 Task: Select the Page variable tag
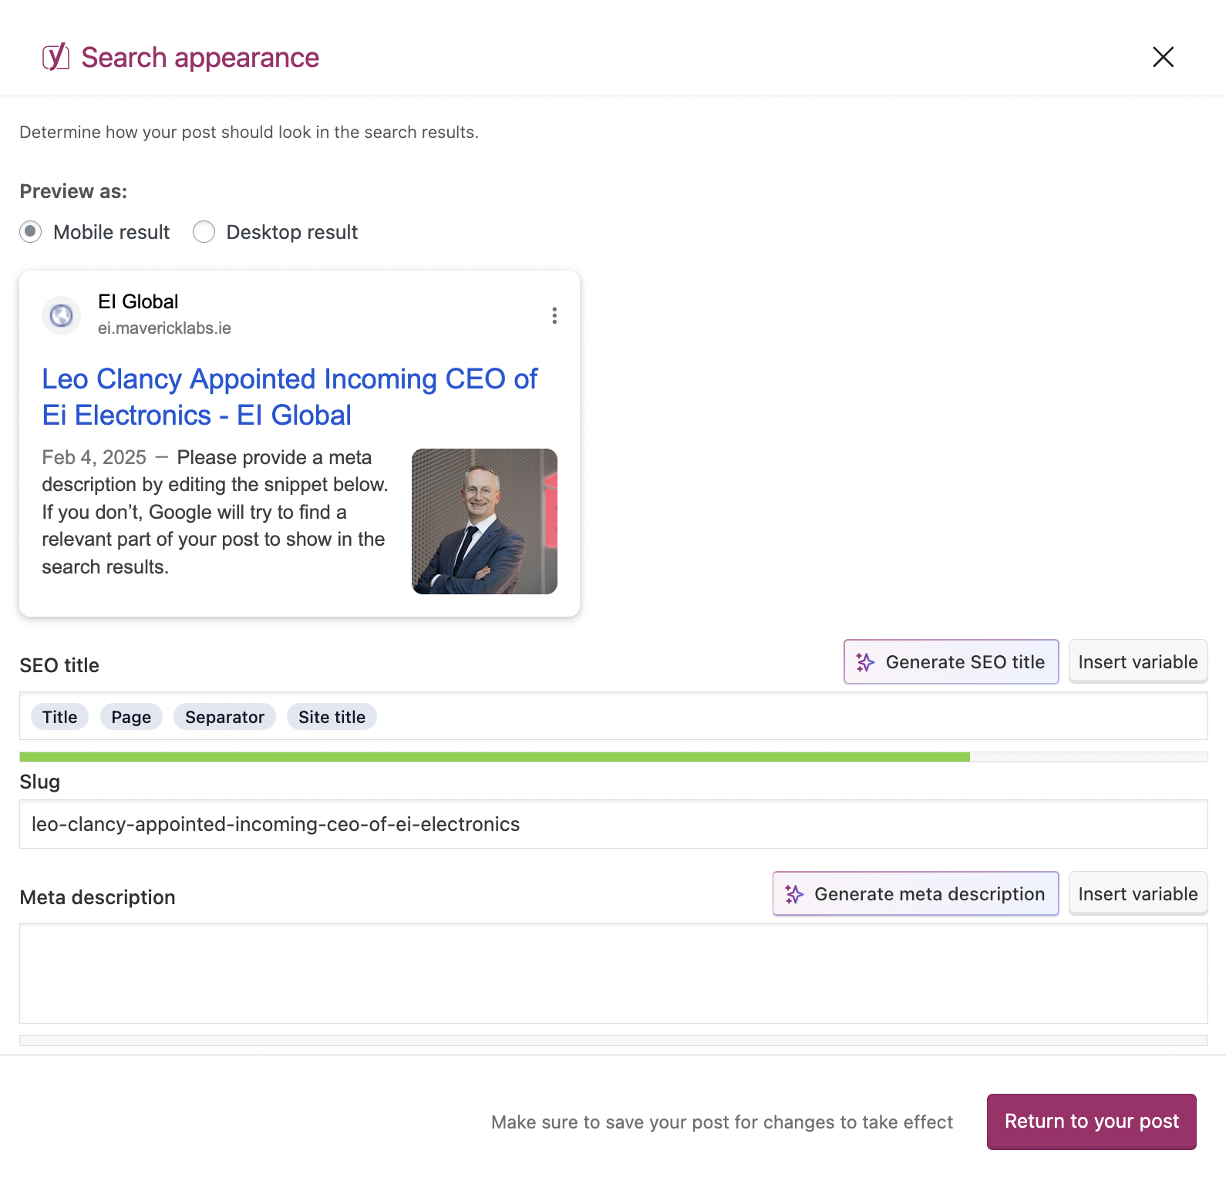131,717
